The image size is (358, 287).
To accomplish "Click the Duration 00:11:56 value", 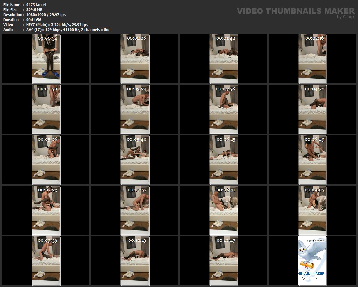I will tap(33, 20).
